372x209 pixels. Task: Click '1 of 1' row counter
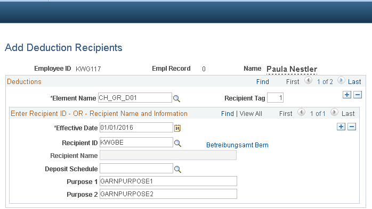click(318, 114)
